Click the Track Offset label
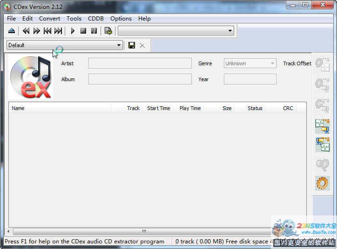The height and width of the screenshot is (249, 337). click(x=297, y=63)
